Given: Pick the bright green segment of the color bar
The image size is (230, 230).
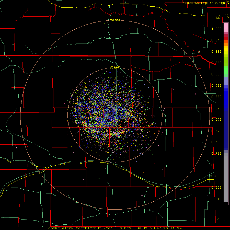Looking at the screenshot, I should 226,70.
